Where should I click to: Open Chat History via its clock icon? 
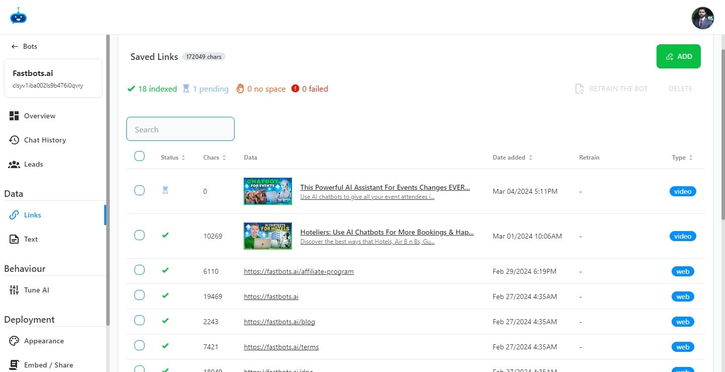tap(14, 139)
